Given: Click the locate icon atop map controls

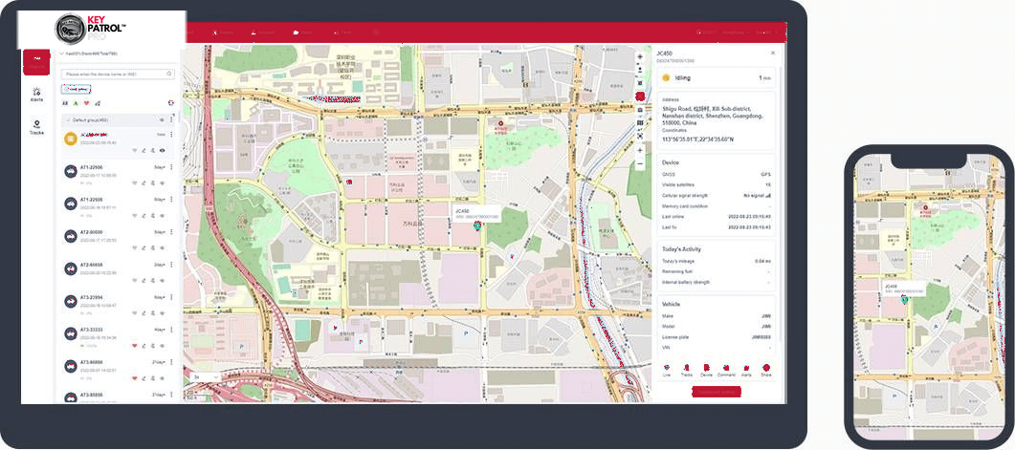Looking at the screenshot, I should pyautogui.click(x=640, y=56).
